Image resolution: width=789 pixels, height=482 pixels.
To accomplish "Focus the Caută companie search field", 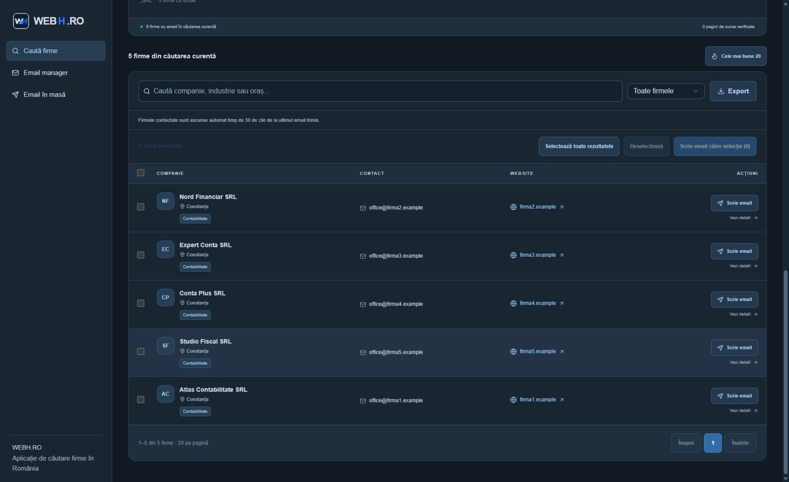I will click(380, 91).
